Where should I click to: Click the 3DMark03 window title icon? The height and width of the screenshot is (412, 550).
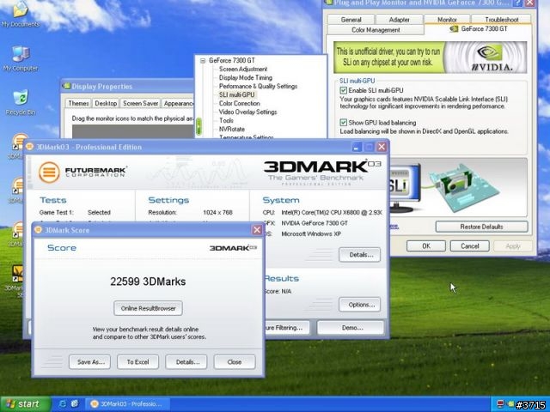click(30, 147)
